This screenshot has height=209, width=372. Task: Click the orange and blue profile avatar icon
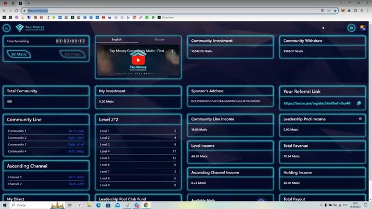click(x=363, y=28)
